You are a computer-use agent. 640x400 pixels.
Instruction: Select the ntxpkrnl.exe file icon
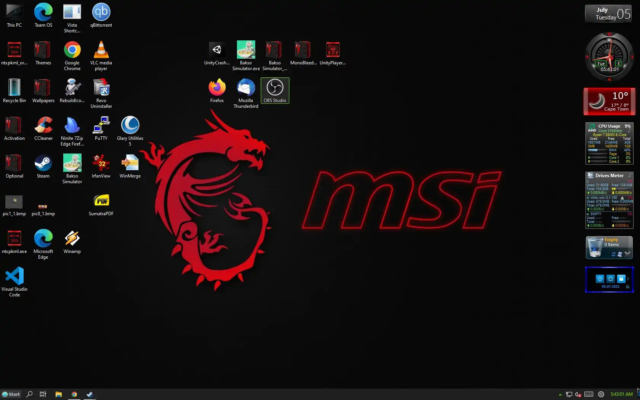tap(14, 242)
